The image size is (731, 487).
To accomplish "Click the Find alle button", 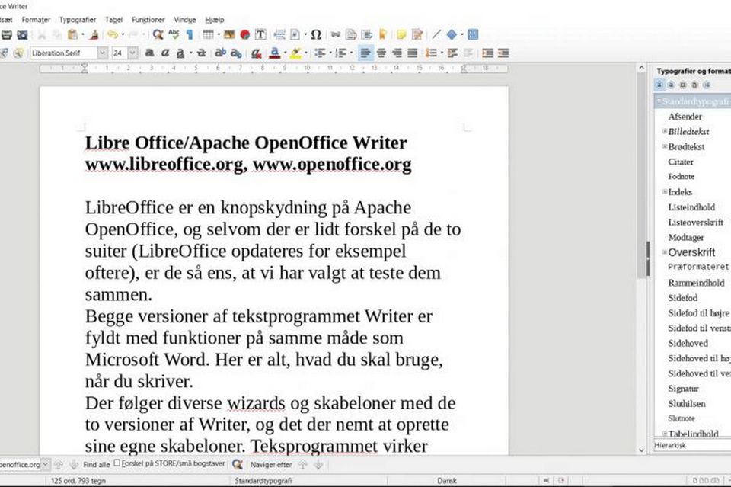I will pos(96,463).
